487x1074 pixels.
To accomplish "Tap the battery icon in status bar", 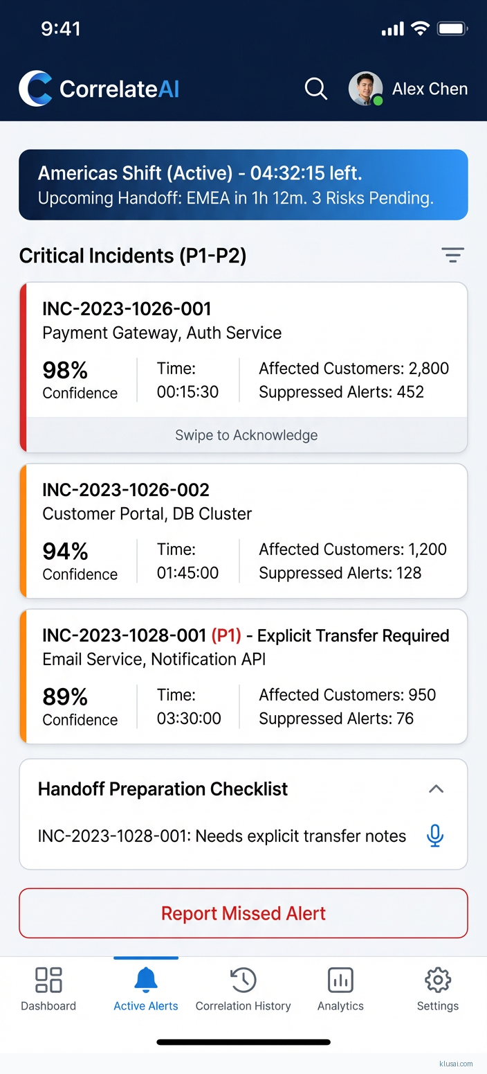I will (453, 28).
